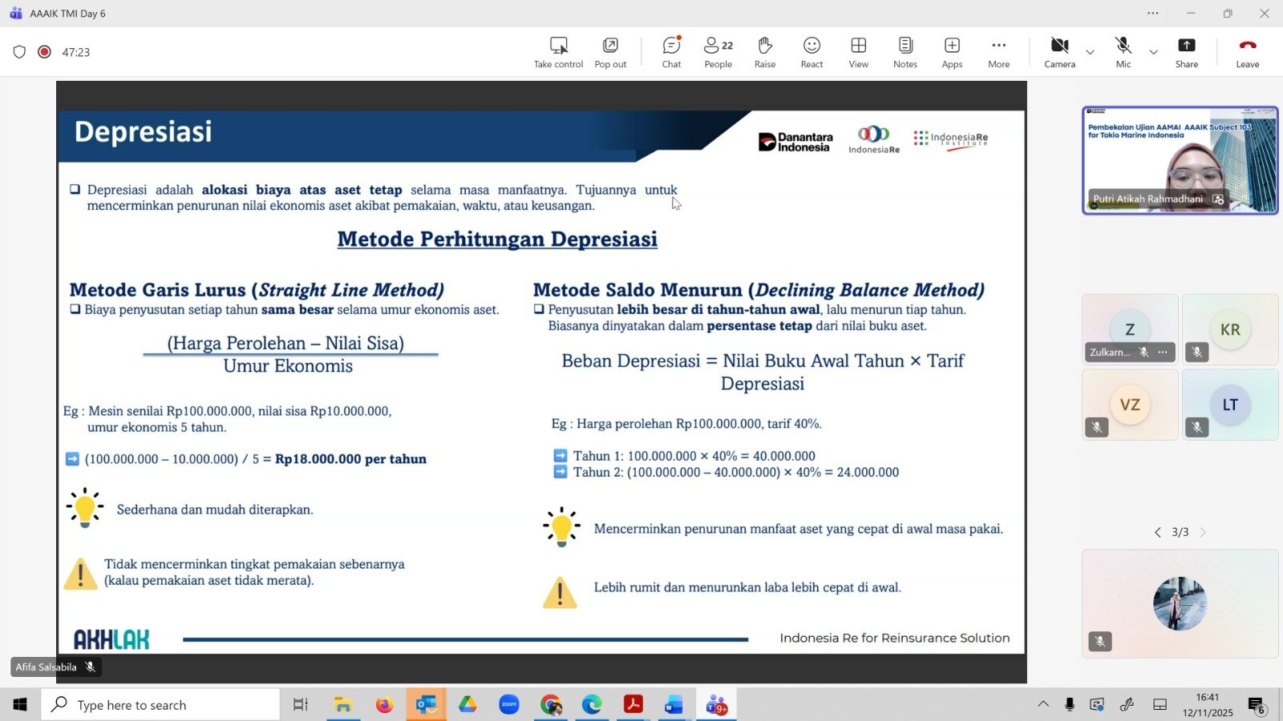Change the meeting View layout
1283x721 pixels.
[x=858, y=52]
